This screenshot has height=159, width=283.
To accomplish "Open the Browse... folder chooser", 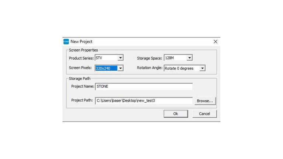I will coord(205,101).
